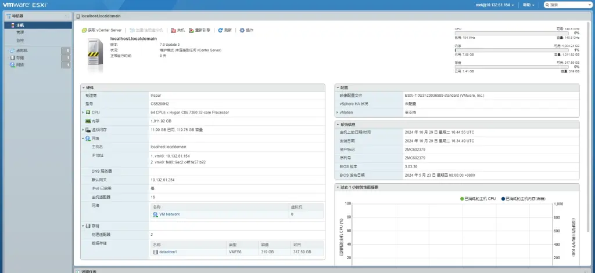Open the 帮助 help menu

(528, 5)
